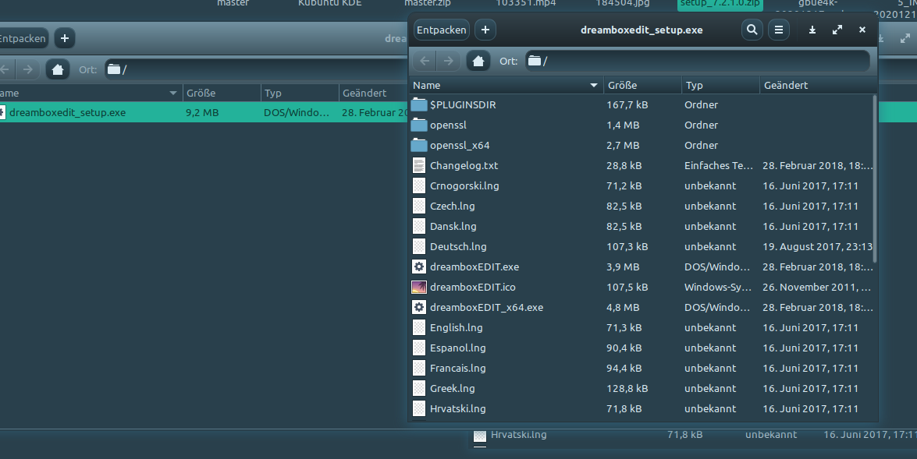Select Changelog.txt file
The width and height of the screenshot is (917, 459).
(641, 166)
